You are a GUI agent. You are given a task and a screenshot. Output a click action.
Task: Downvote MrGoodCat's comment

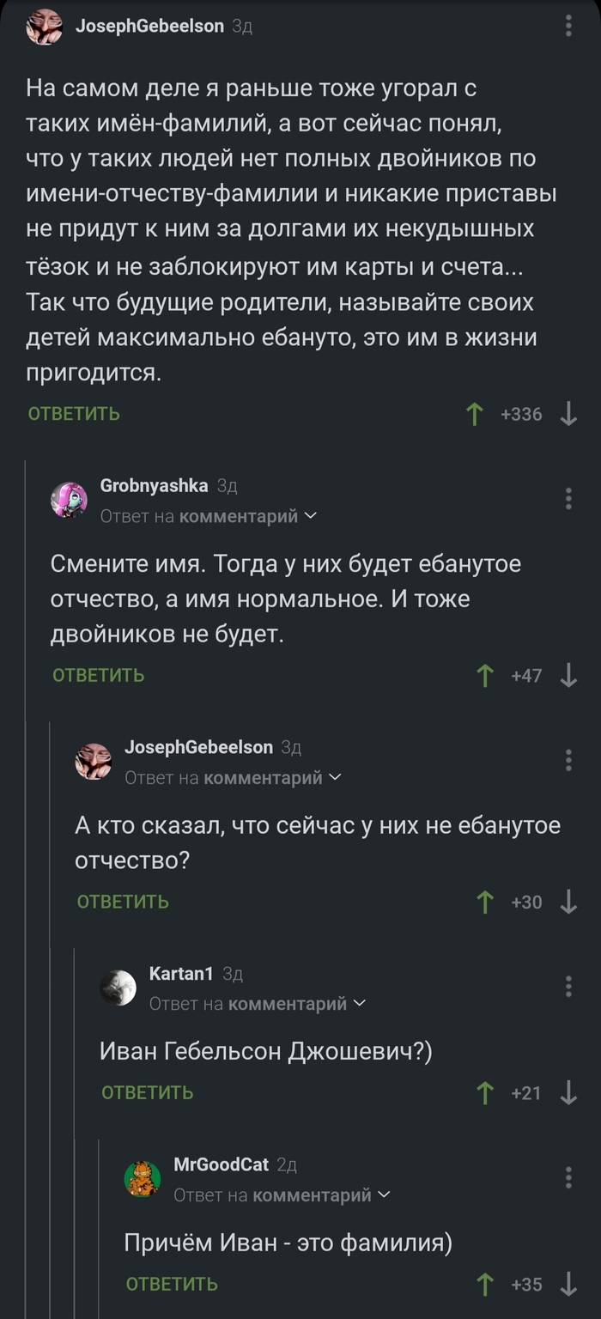click(x=570, y=1285)
